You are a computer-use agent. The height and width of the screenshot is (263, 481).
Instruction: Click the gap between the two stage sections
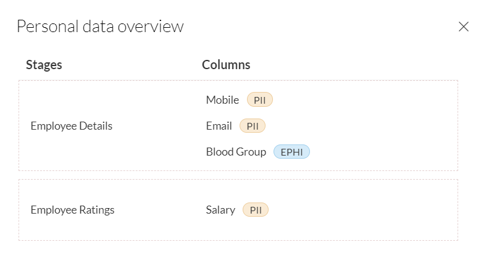point(238,175)
